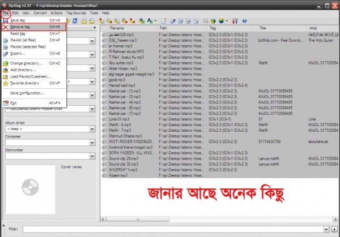340x237 pixels.
Task: Expand the Directory path combo box
Action: coord(92,109)
